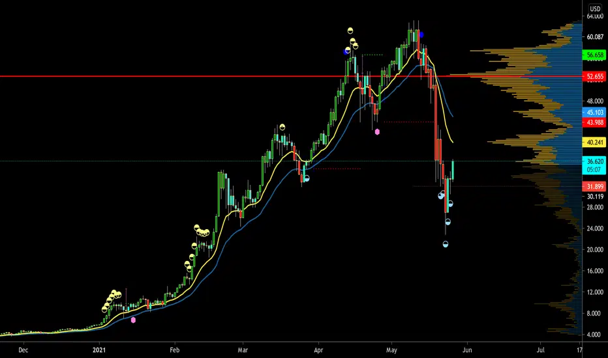Click the Mar label on time axis
The image size is (608, 358).
click(243, 350)
